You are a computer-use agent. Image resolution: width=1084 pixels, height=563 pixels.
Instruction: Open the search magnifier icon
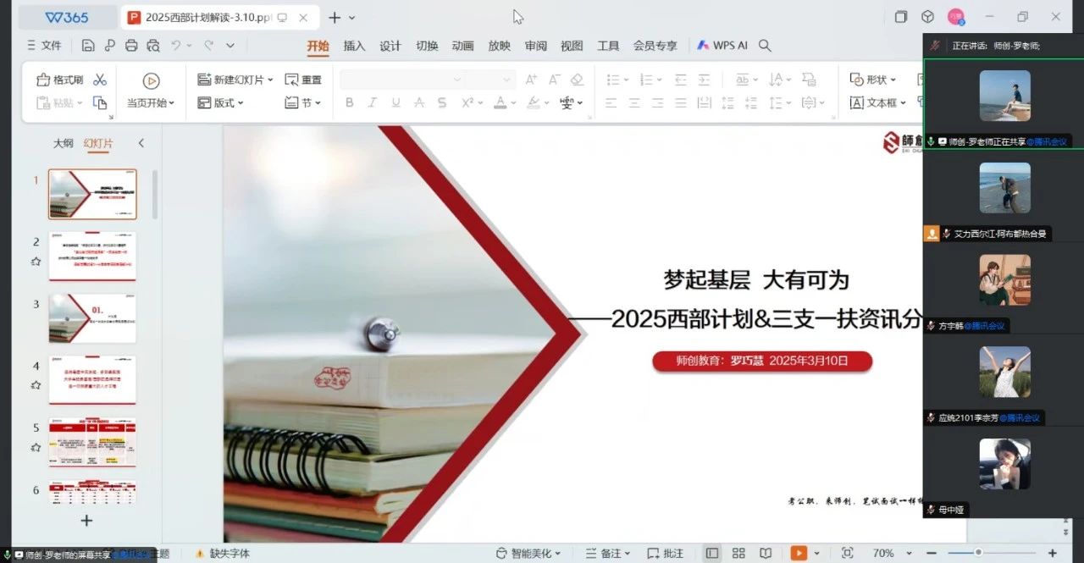point(765,46)
